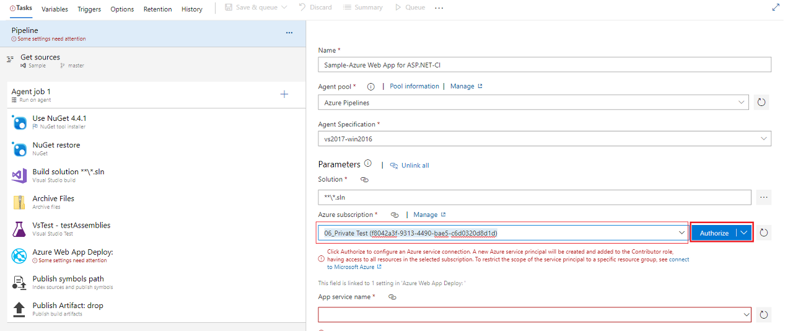Expand the Authorize button dropdown arrow

coord(745,233)
